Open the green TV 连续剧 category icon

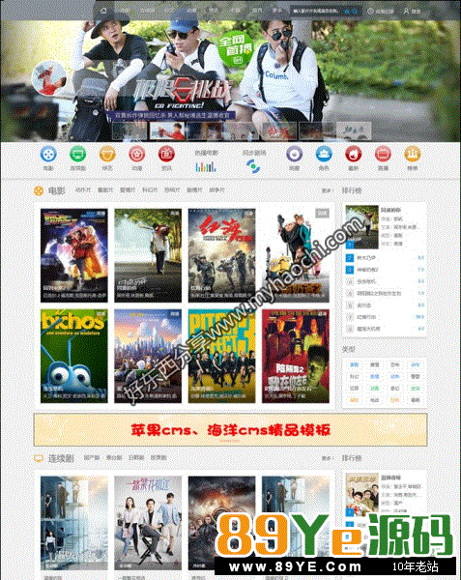[78, 155]
